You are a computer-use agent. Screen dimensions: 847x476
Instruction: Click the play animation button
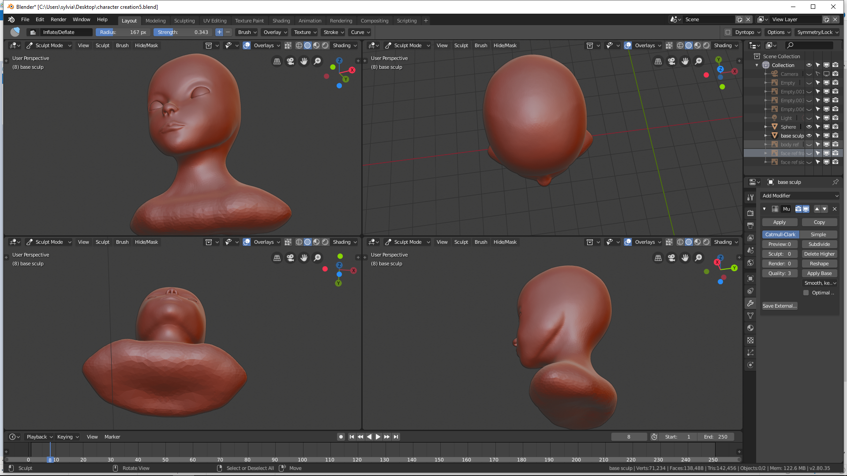[x=378, y=437]
